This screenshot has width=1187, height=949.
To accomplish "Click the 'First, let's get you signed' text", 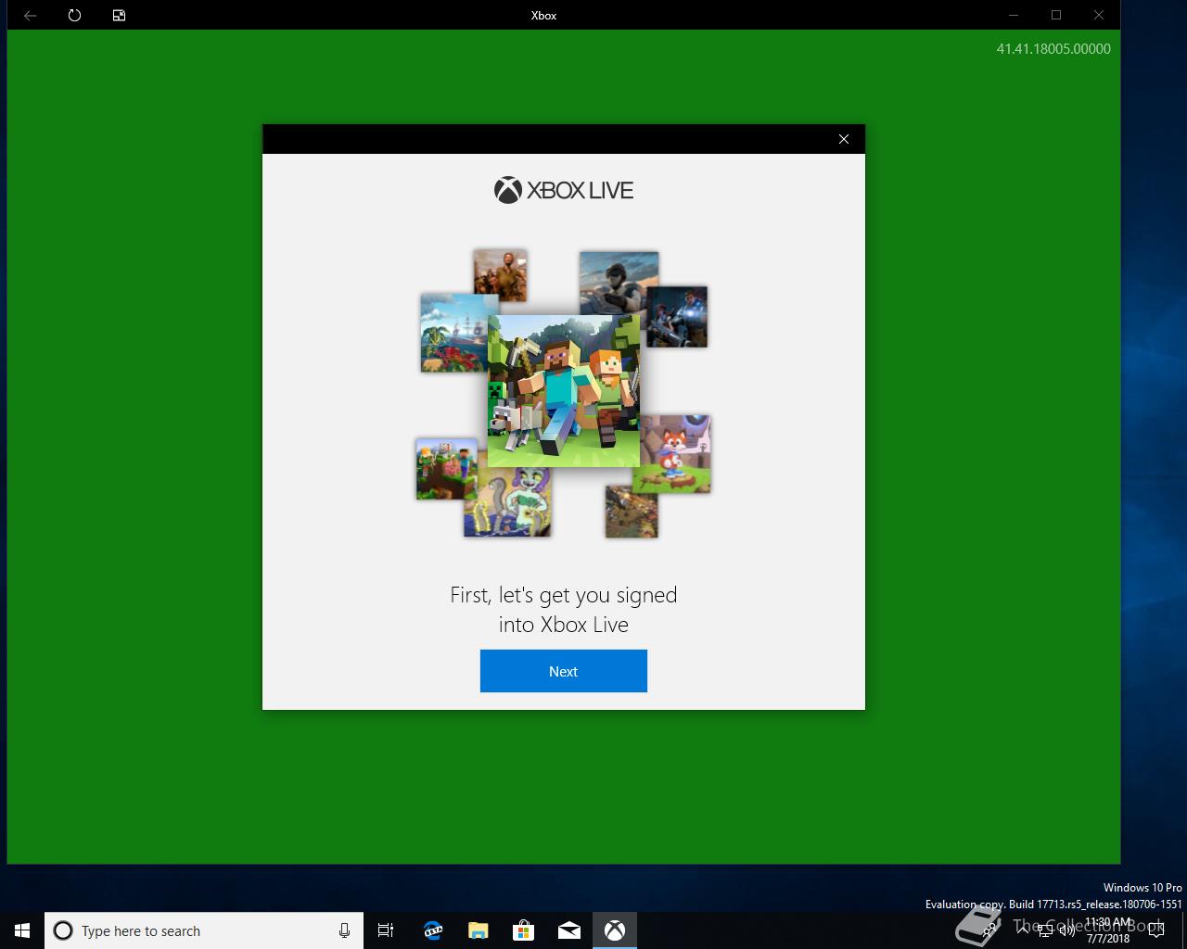I will [x=564, y=595].
